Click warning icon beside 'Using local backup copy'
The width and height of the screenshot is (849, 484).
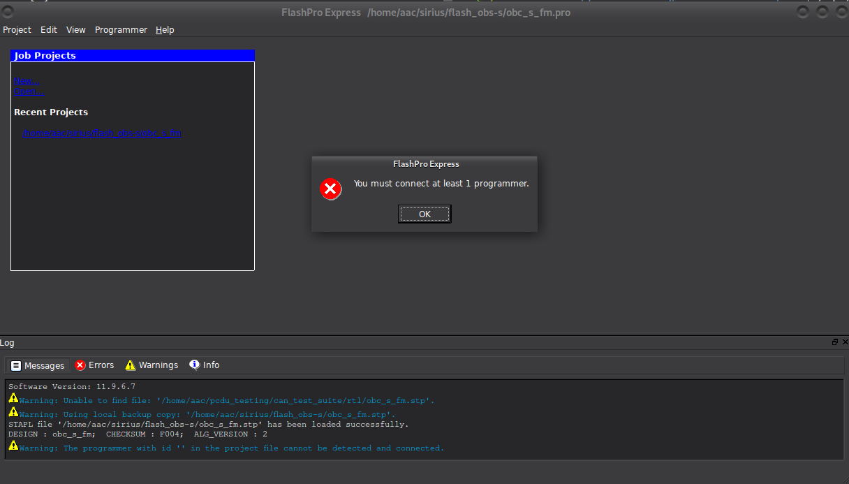(x=13, y=413)
